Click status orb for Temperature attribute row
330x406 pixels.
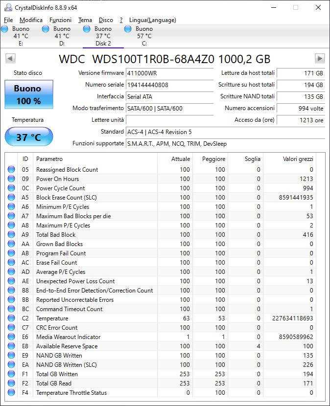point(11,318)
